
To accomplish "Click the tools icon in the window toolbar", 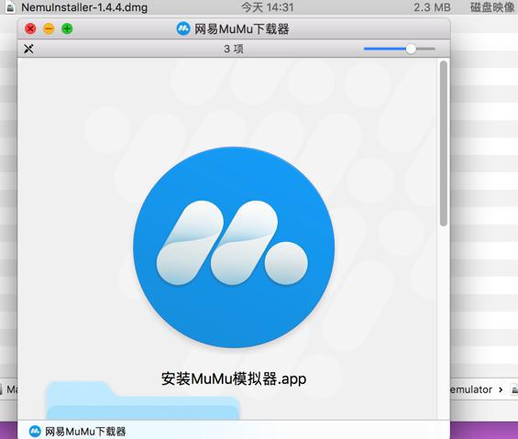I will 28,49.
